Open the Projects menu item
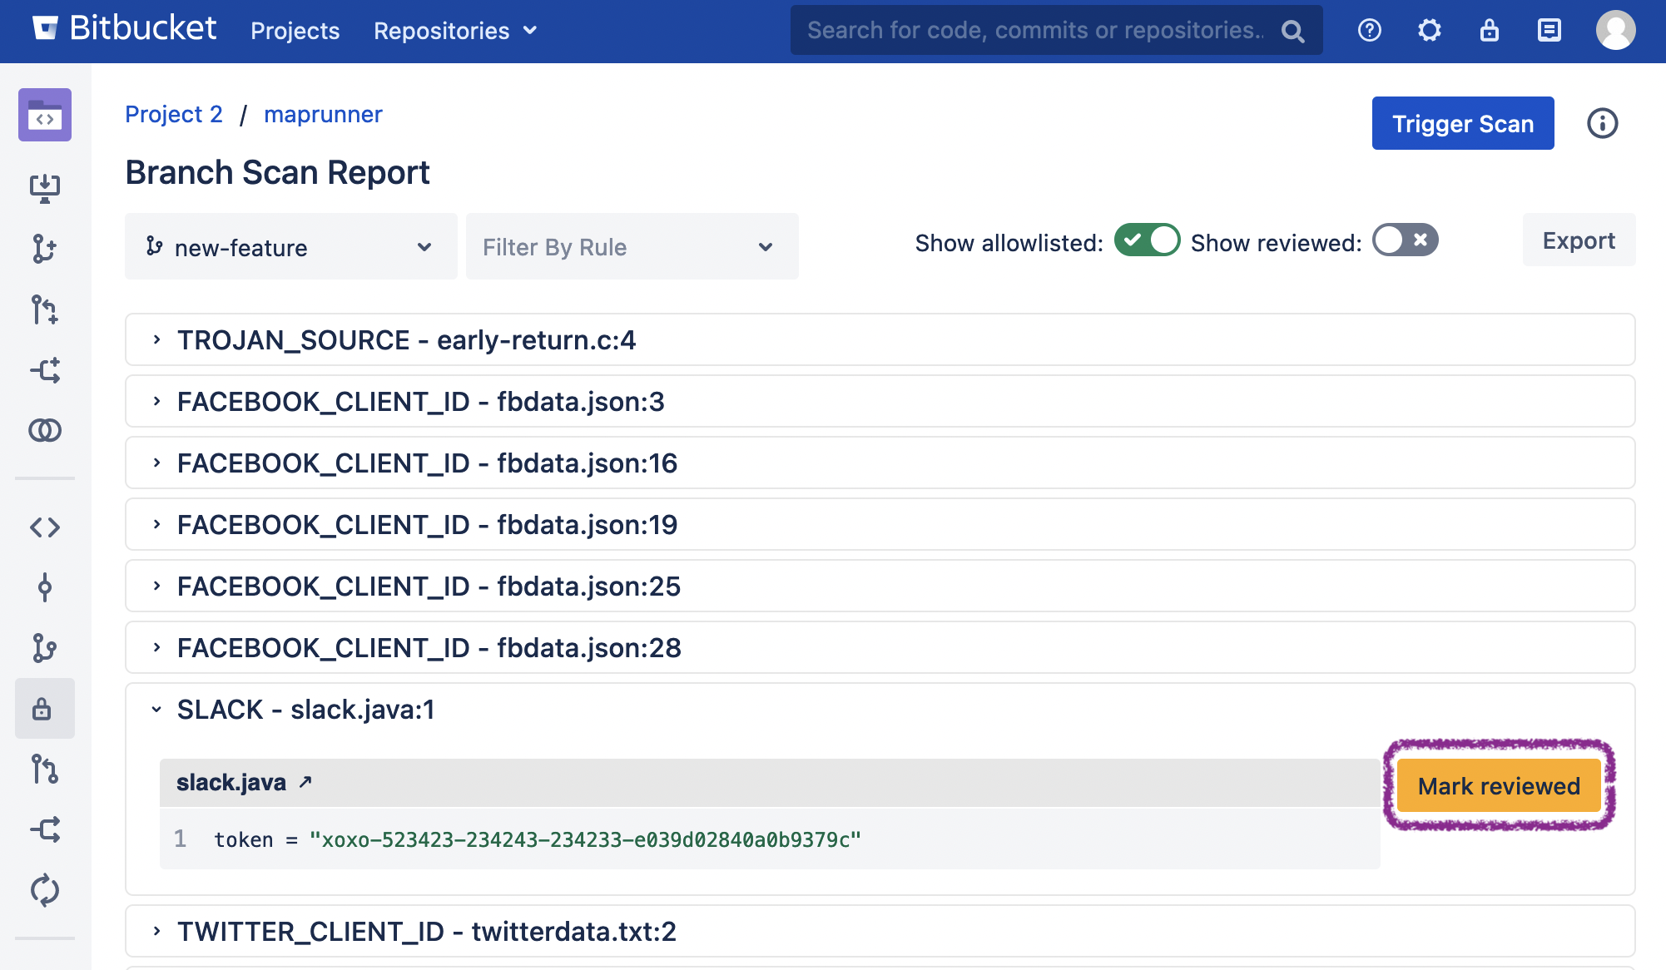The width and height of the screenshot is (1666, 970). (295, 31)
